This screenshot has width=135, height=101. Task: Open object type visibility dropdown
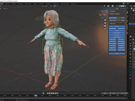(105, 6)
